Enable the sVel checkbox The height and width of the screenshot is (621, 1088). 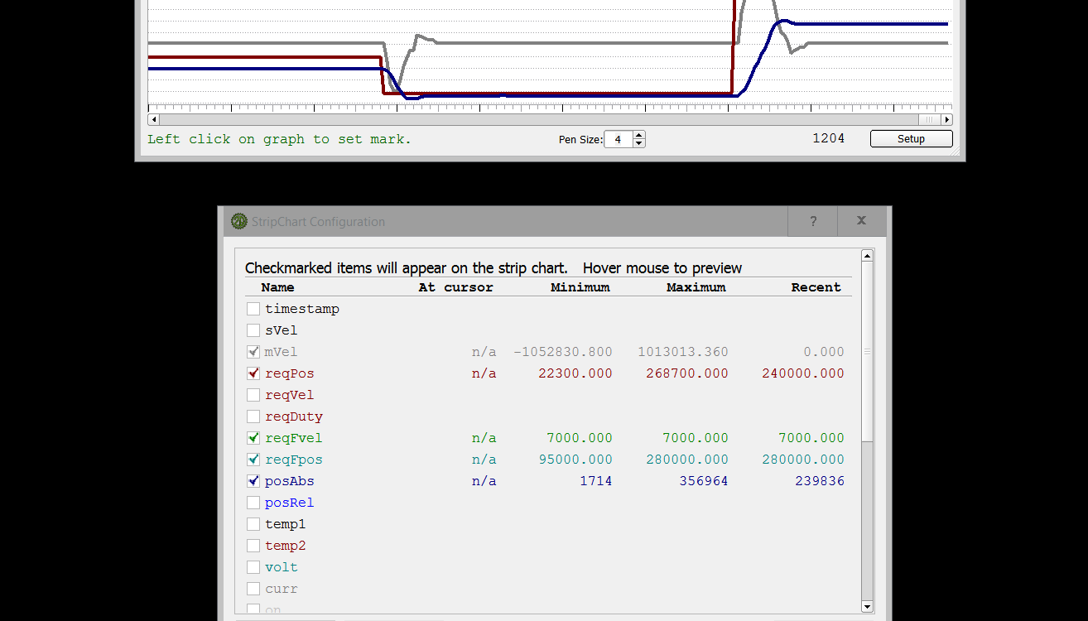coord(253,330)
